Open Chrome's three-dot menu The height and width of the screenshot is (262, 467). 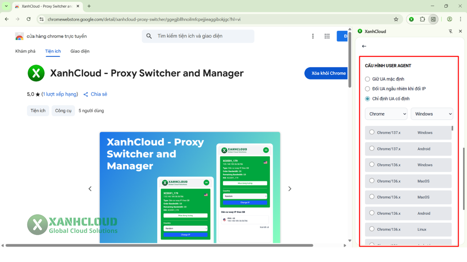pos(460,19)
